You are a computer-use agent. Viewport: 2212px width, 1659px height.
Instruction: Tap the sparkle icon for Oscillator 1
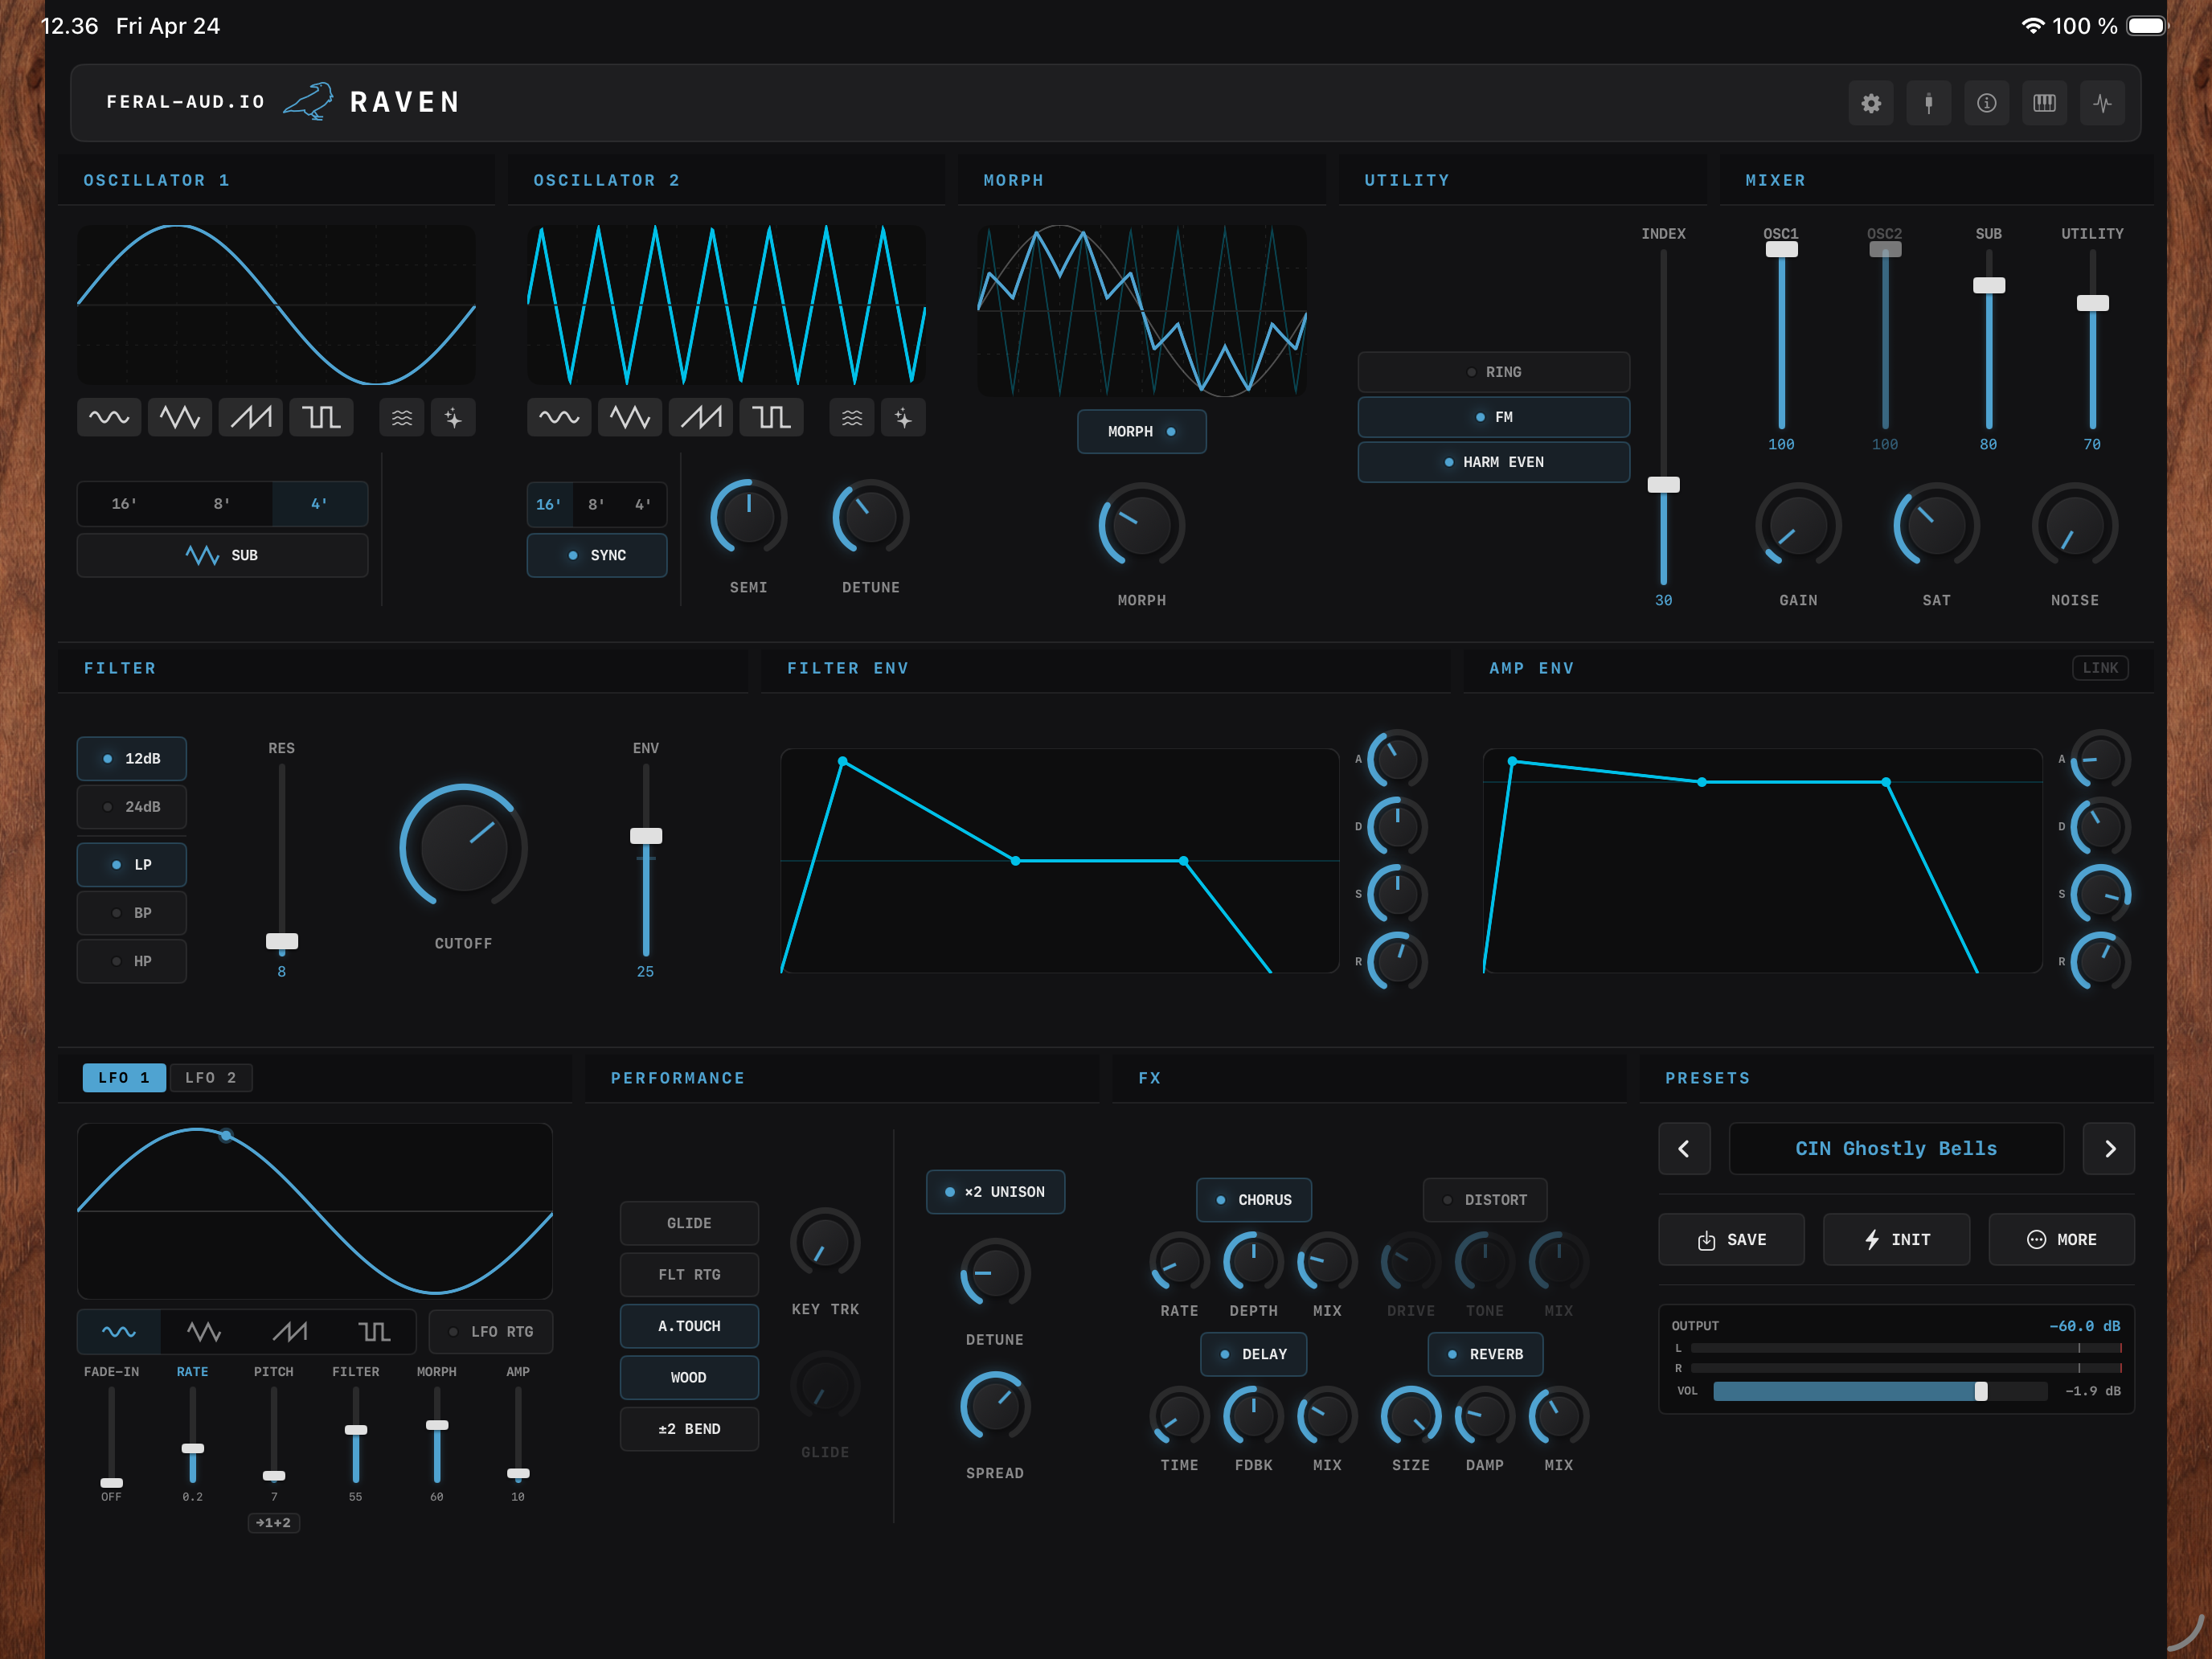tap(453, 417)
